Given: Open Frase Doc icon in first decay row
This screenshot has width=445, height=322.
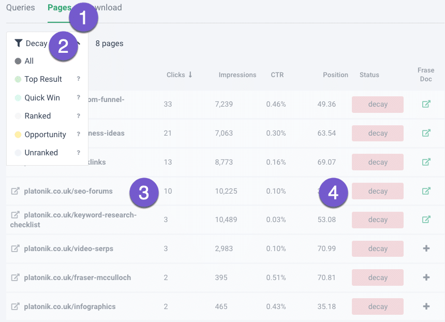Looking at the screenshot, I should tap(426, 104).
